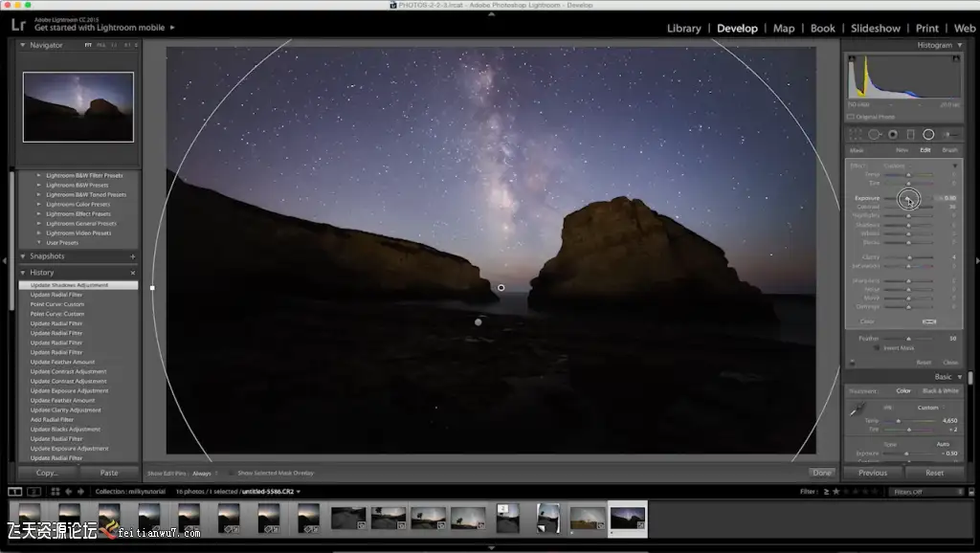
Task: Switch to the Slideshow module
Action: pos(876,28)
